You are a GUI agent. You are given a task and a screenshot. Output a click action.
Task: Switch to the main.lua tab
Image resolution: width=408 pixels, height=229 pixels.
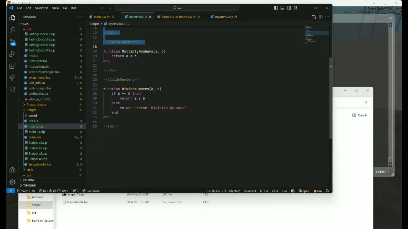[x=103, y=17]
